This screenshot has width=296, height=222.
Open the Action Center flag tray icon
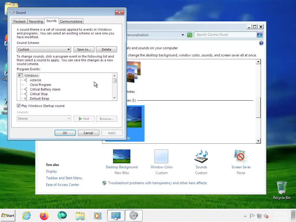click(252, 216)
